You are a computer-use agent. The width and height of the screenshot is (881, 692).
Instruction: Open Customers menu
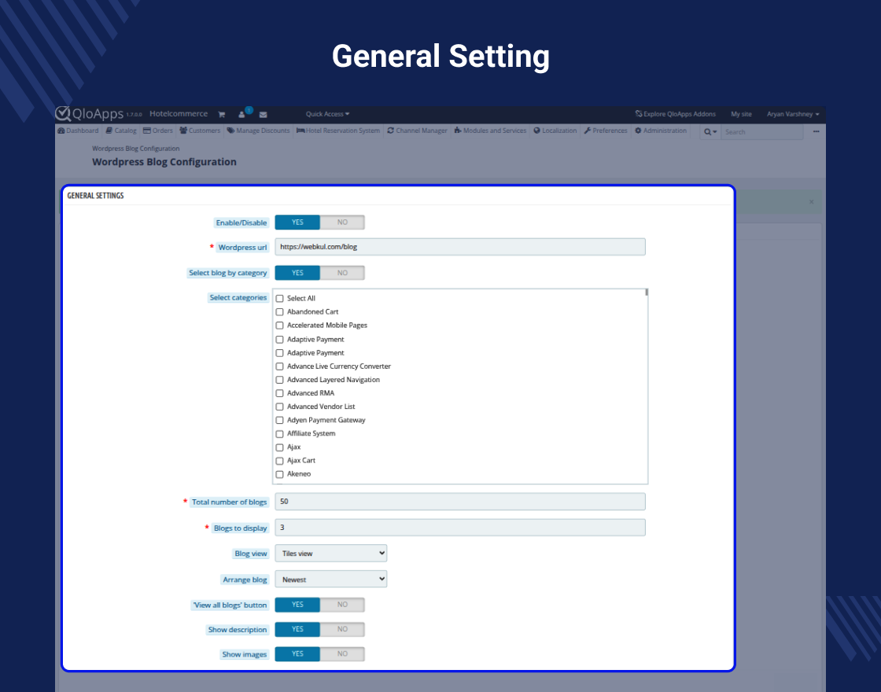click(x=200, y=131)
